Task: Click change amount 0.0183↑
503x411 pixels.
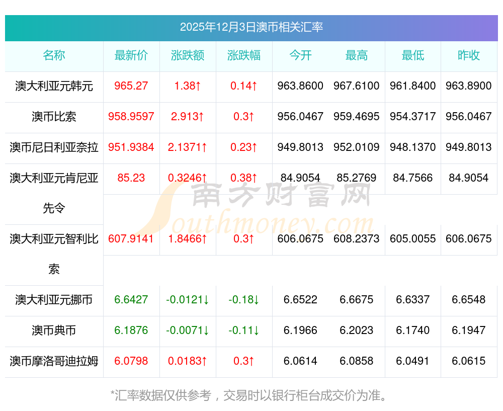Action: pos(188,361)
